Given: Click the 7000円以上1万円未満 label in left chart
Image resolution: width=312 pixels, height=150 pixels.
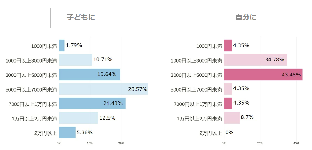Looking at the screenshot, I should pos(31,104).
